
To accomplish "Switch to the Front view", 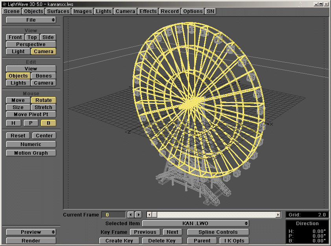I will (x=15, y=37).
